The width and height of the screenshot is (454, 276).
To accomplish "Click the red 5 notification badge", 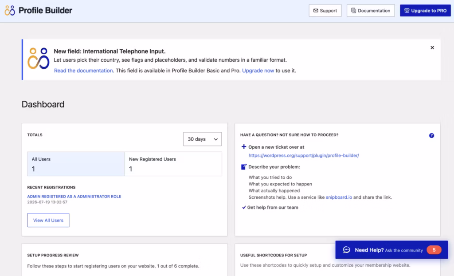I will (434, 250).
